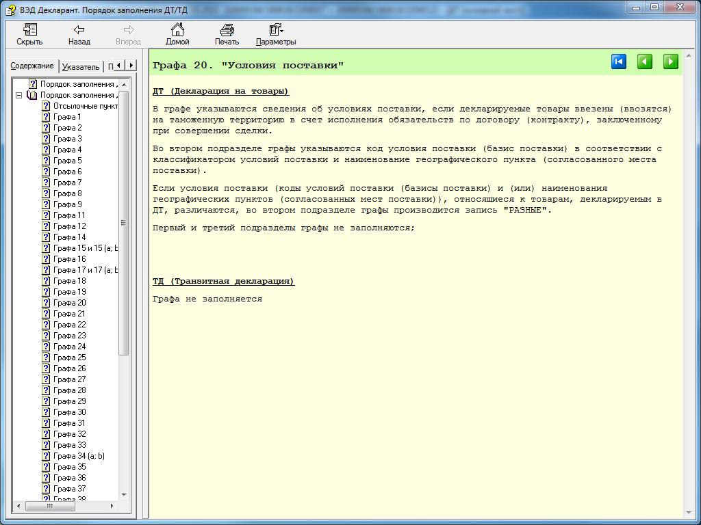Switch to the Содержание tab
This screenshot has height=525, width=701.
[x=32, y=66]
